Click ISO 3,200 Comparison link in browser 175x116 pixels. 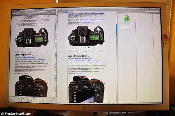click(38, 20)
